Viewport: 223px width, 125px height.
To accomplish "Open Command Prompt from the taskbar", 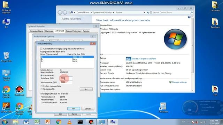I will (80, 122).
